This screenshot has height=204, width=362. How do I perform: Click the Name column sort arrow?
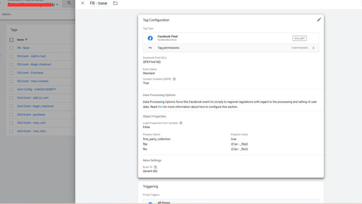pos(26,40)
